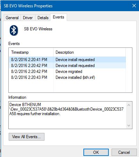The height and width of the screenshot is (157, 139).
Task: Select the Device installed (bth.inf) event
Action: [67, 77]
